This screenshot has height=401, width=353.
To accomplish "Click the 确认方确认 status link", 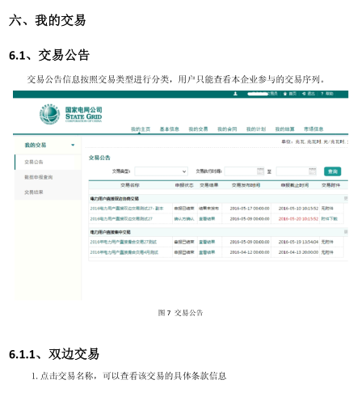I will coord(184,218).
